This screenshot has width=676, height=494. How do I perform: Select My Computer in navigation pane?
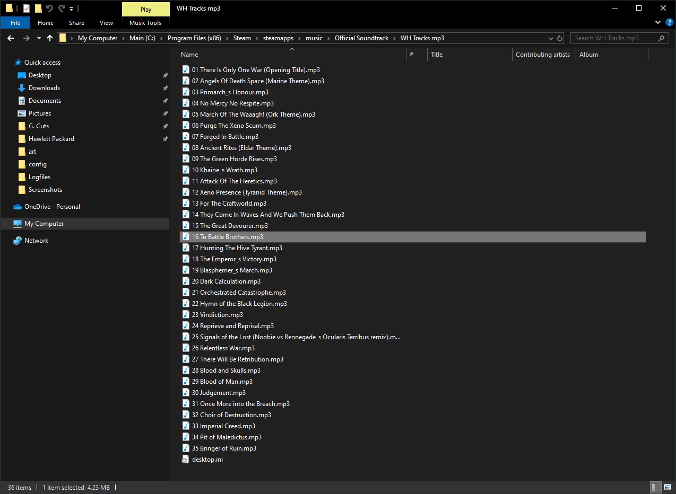(x=44, y=224)
